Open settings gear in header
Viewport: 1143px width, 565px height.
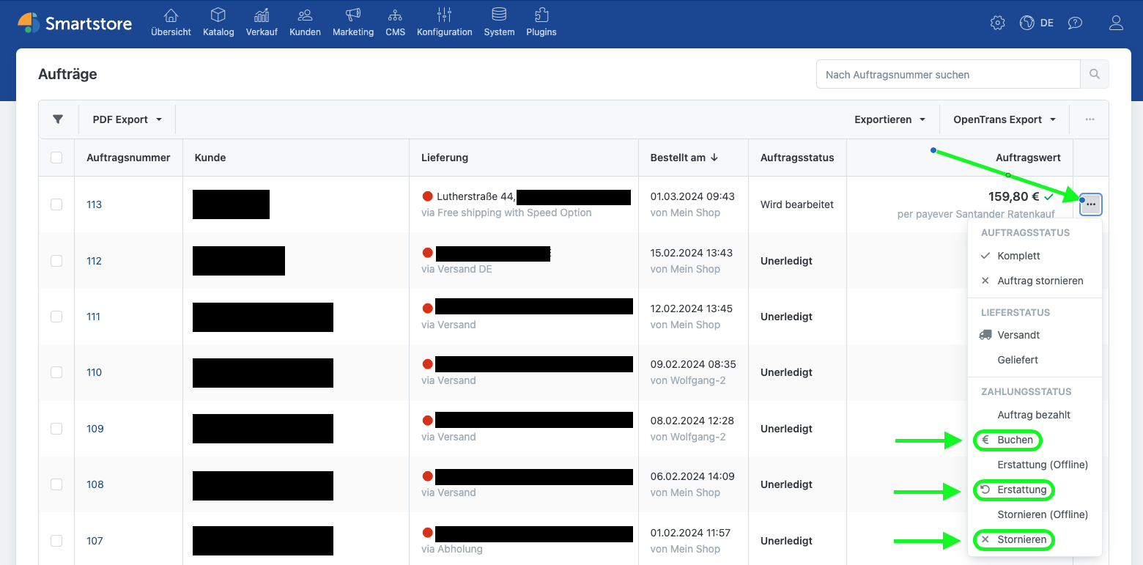(x=997, y=23)
